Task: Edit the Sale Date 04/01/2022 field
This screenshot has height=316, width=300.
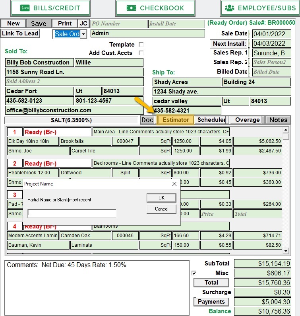Action: tap(271, 34)
